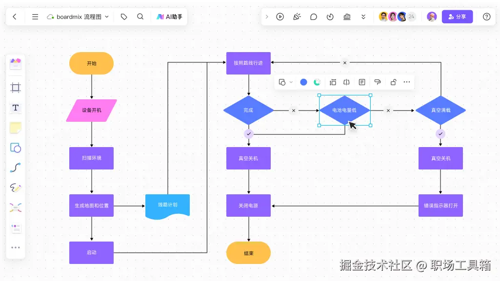The width and height of the screenshot is (500, 281).
Task: Click checkmark label below 真空满载 diamond
Action: click(x=440, y=134)
